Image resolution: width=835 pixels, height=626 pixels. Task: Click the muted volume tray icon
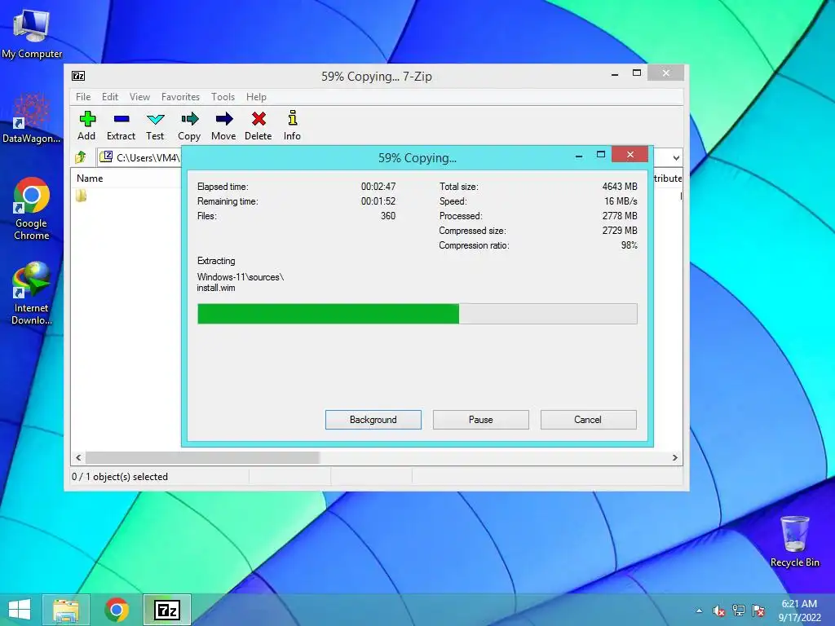[719, 611]
